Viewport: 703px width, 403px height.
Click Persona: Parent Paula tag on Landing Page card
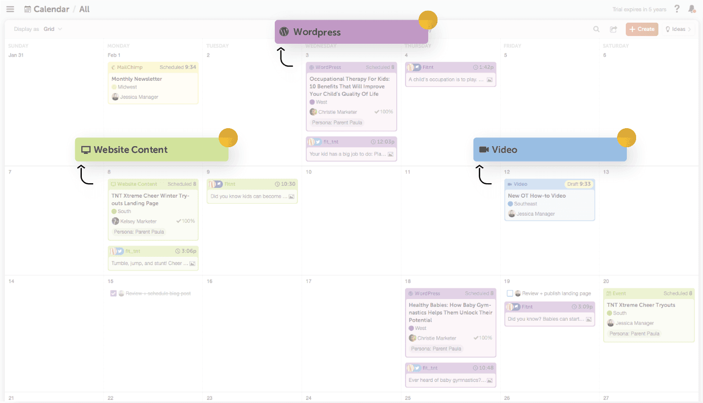pyautogui.click(x=139, y=232)
